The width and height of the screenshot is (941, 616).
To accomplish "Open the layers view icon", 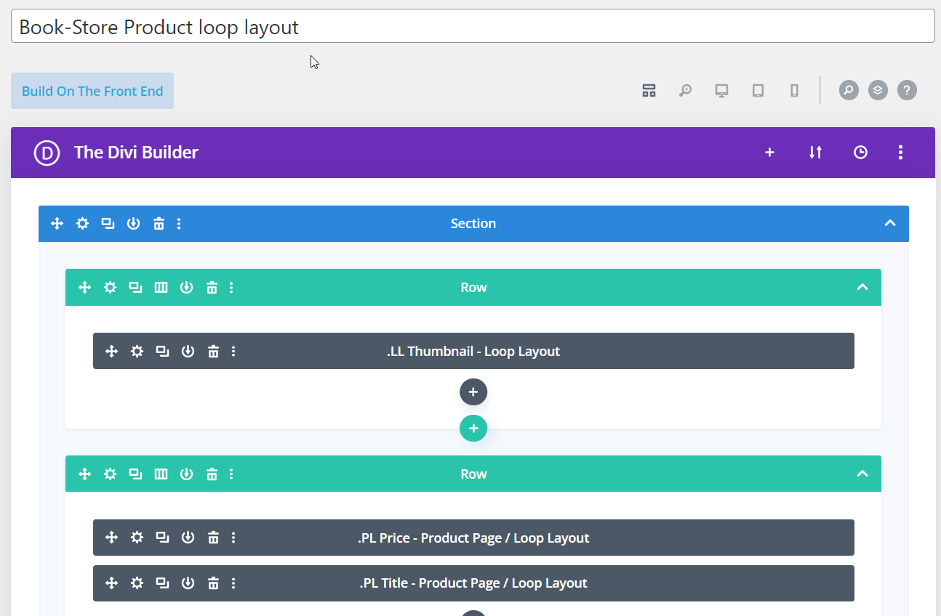I will (878, 91).
